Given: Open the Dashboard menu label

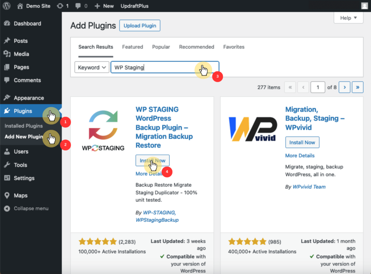Looking at the screenshot, I should point(28,23).
